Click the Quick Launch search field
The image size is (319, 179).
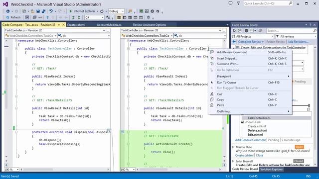(268, 3)
